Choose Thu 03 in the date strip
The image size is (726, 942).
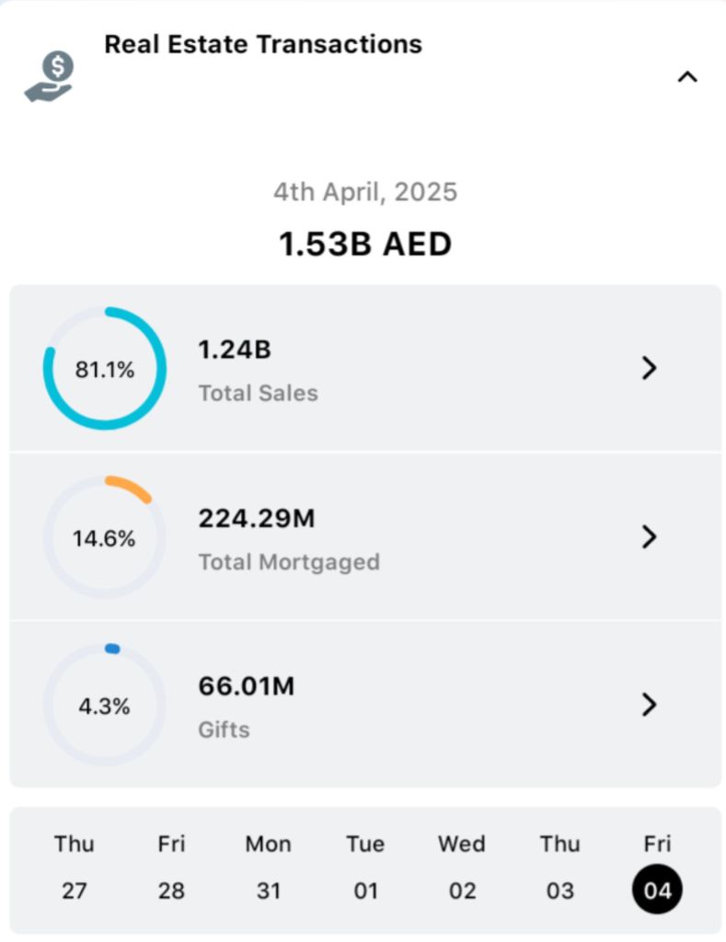coord(559,867)
